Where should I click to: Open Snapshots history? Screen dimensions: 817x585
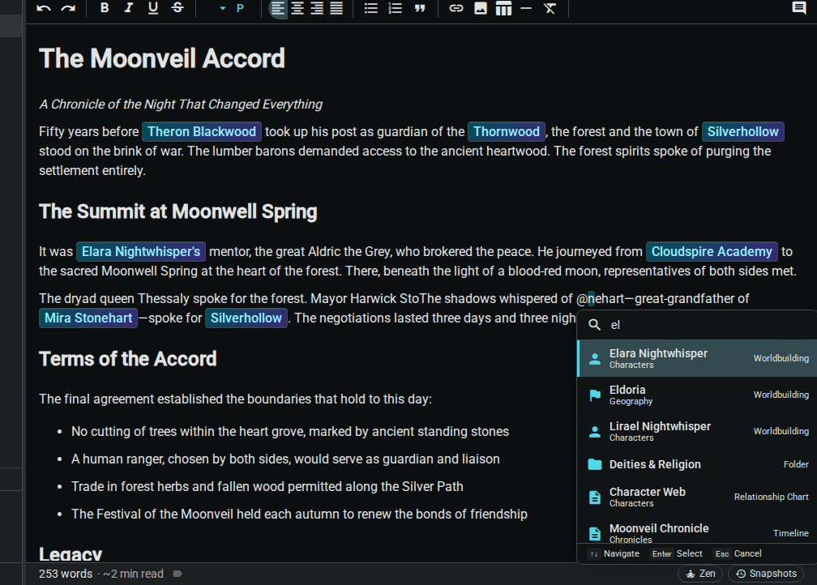click(x=766, y=574)
